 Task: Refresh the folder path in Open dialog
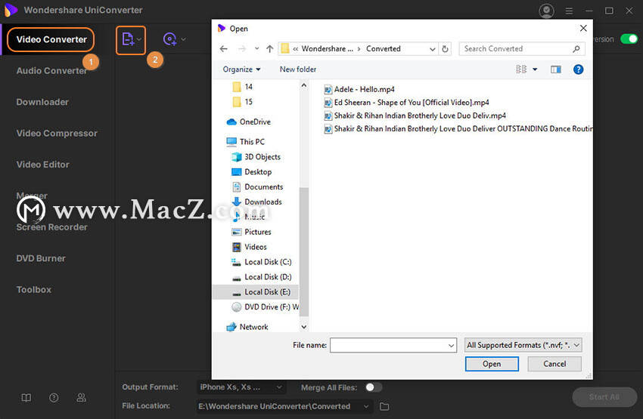445,48
